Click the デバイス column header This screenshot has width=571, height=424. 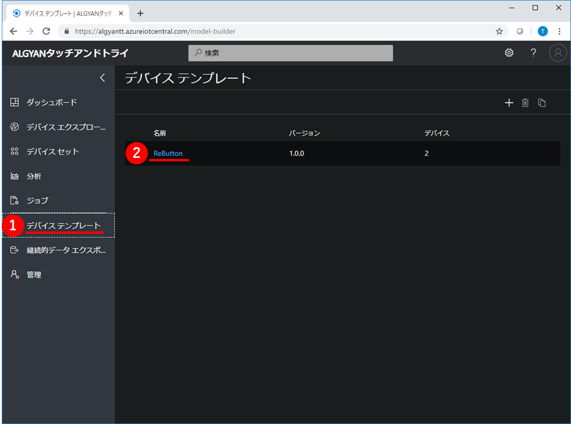pos(437,133)
